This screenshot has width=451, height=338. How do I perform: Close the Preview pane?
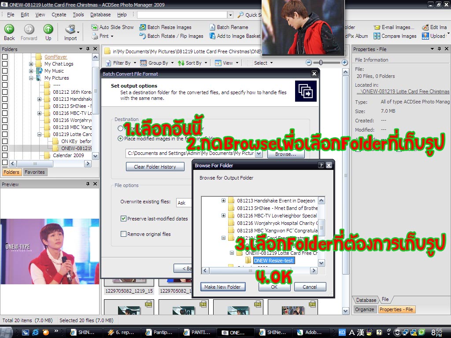pos(95,184)
